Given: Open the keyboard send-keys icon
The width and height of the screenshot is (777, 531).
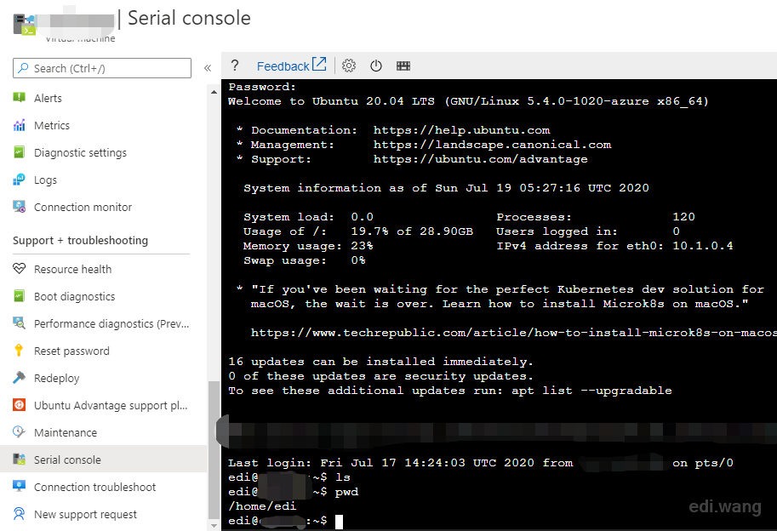Looking at the screenshot, I should click(x=403, y=66).
